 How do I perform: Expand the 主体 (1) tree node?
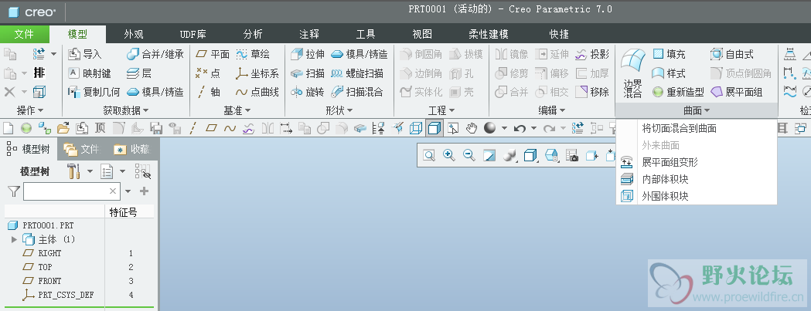click(x=14, y=239)
